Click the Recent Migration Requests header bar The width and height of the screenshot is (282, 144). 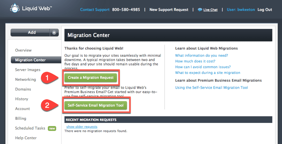(x=168, y=120)
